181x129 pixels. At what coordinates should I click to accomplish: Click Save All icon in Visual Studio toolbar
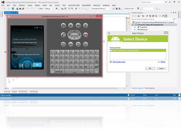[x=23, y=9]
